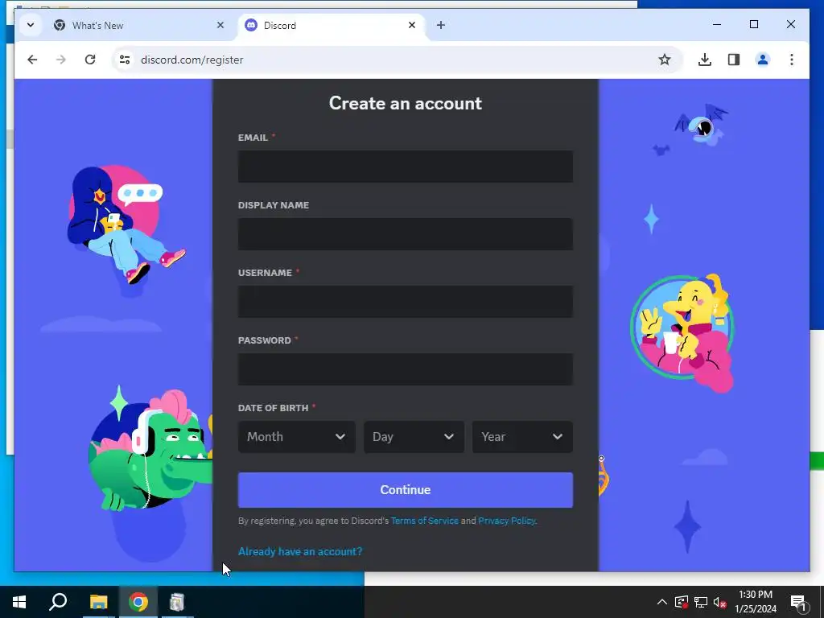The height and width of the screenshot is (618, 824).
Task: Open the Privacy Policy link
Action: coord(507,521)
